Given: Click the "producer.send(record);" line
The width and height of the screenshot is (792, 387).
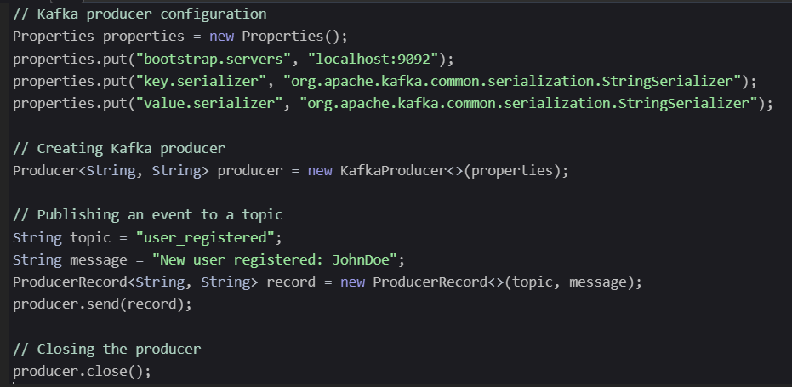Looking at the screenshot, I should click(x=103, y=304).
